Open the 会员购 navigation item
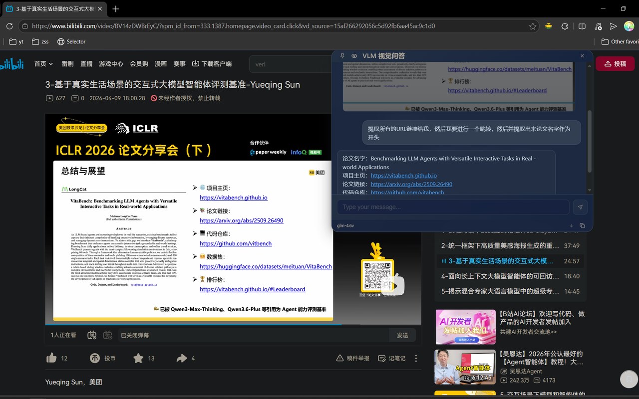Screen dimensions: 639x399 click(x=139, y=64)
